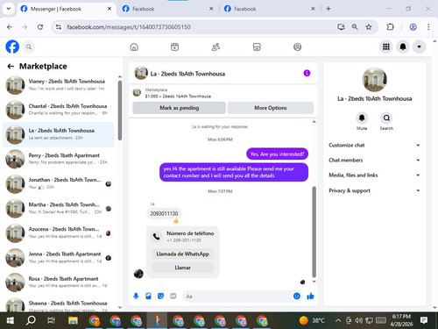Click the Facebook logo
This screenshot has height=329, width=438.
coord(12,46)
